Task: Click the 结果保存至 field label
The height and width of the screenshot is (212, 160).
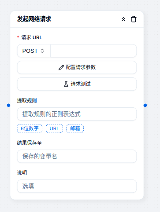Action: 30,143
